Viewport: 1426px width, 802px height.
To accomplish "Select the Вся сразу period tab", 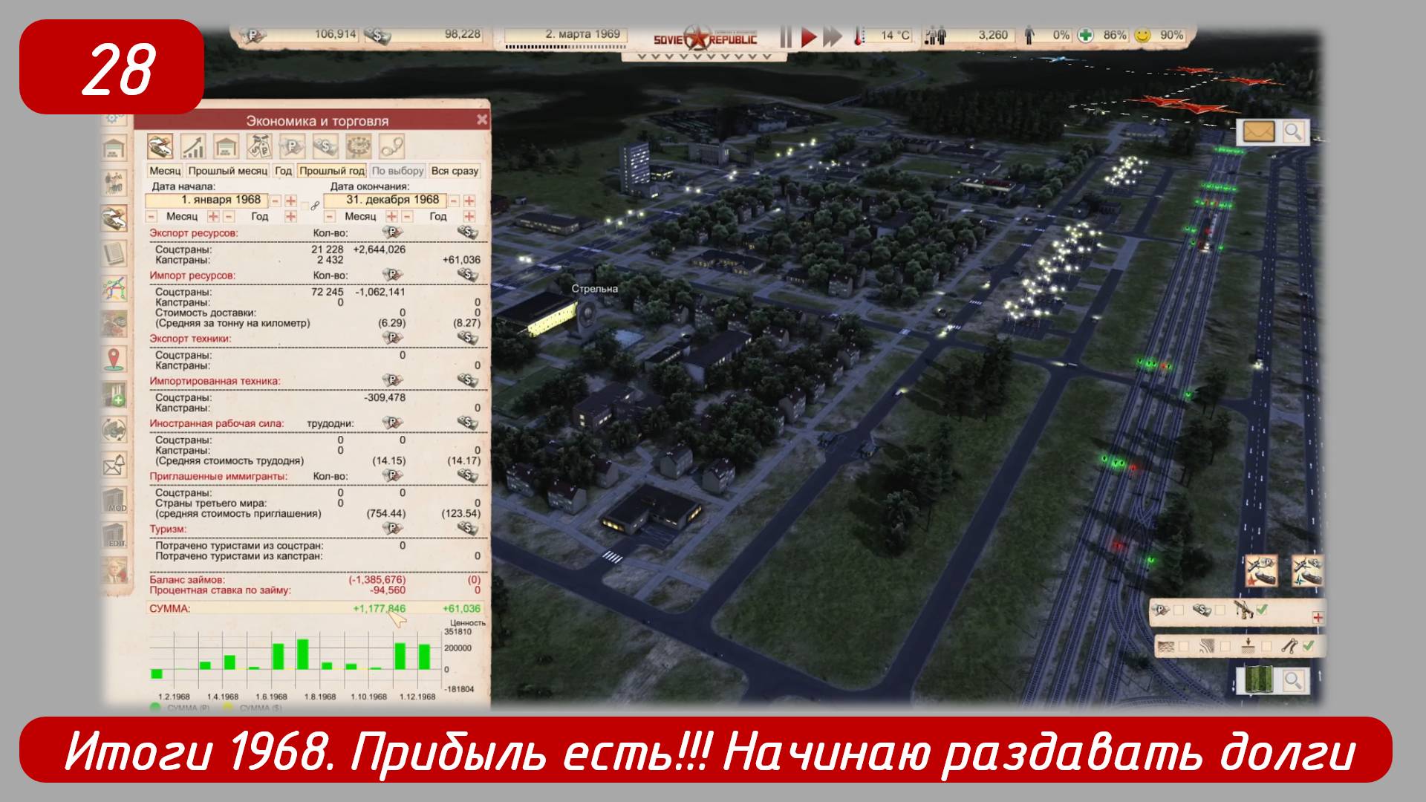I will click(455, 171).
